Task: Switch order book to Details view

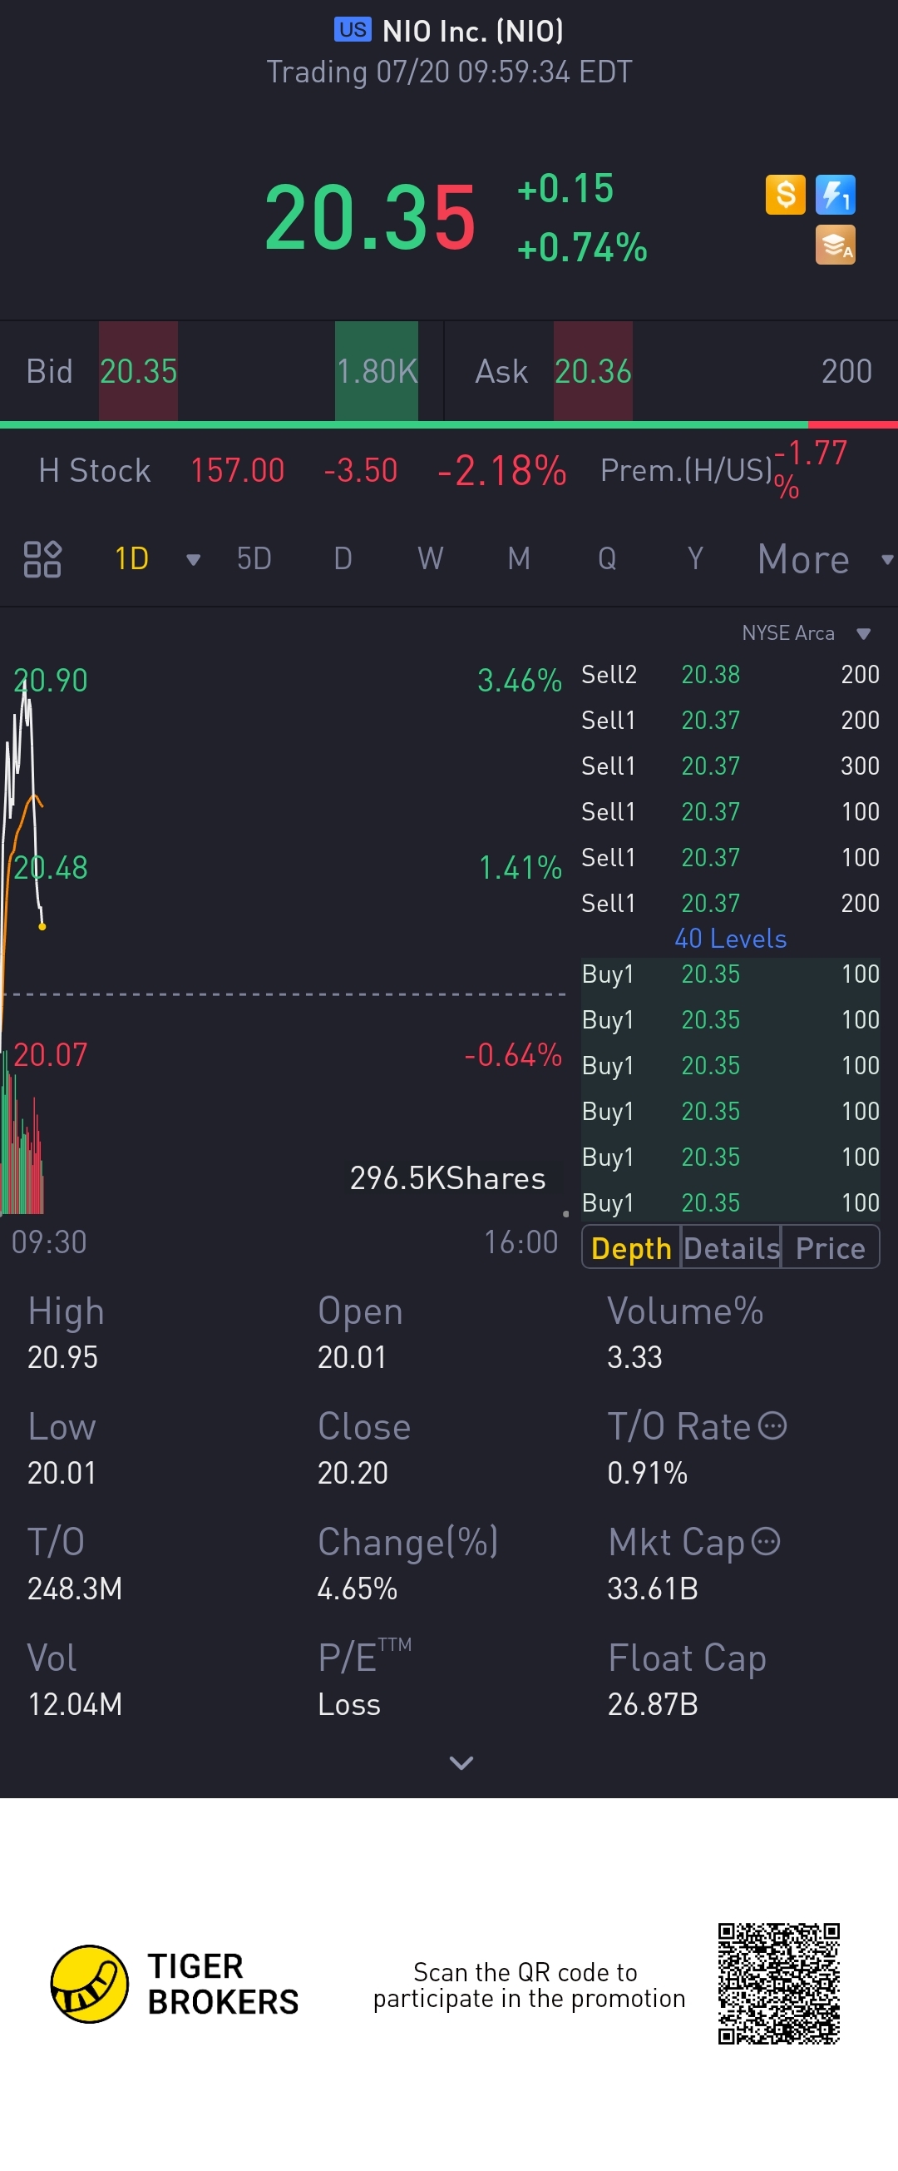Action: tap(731, 1248)
